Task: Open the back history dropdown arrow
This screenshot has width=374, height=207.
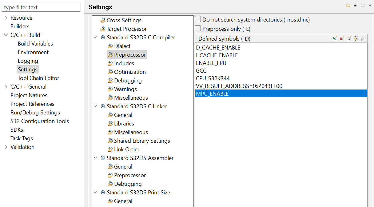Action: tap(355, 6)
